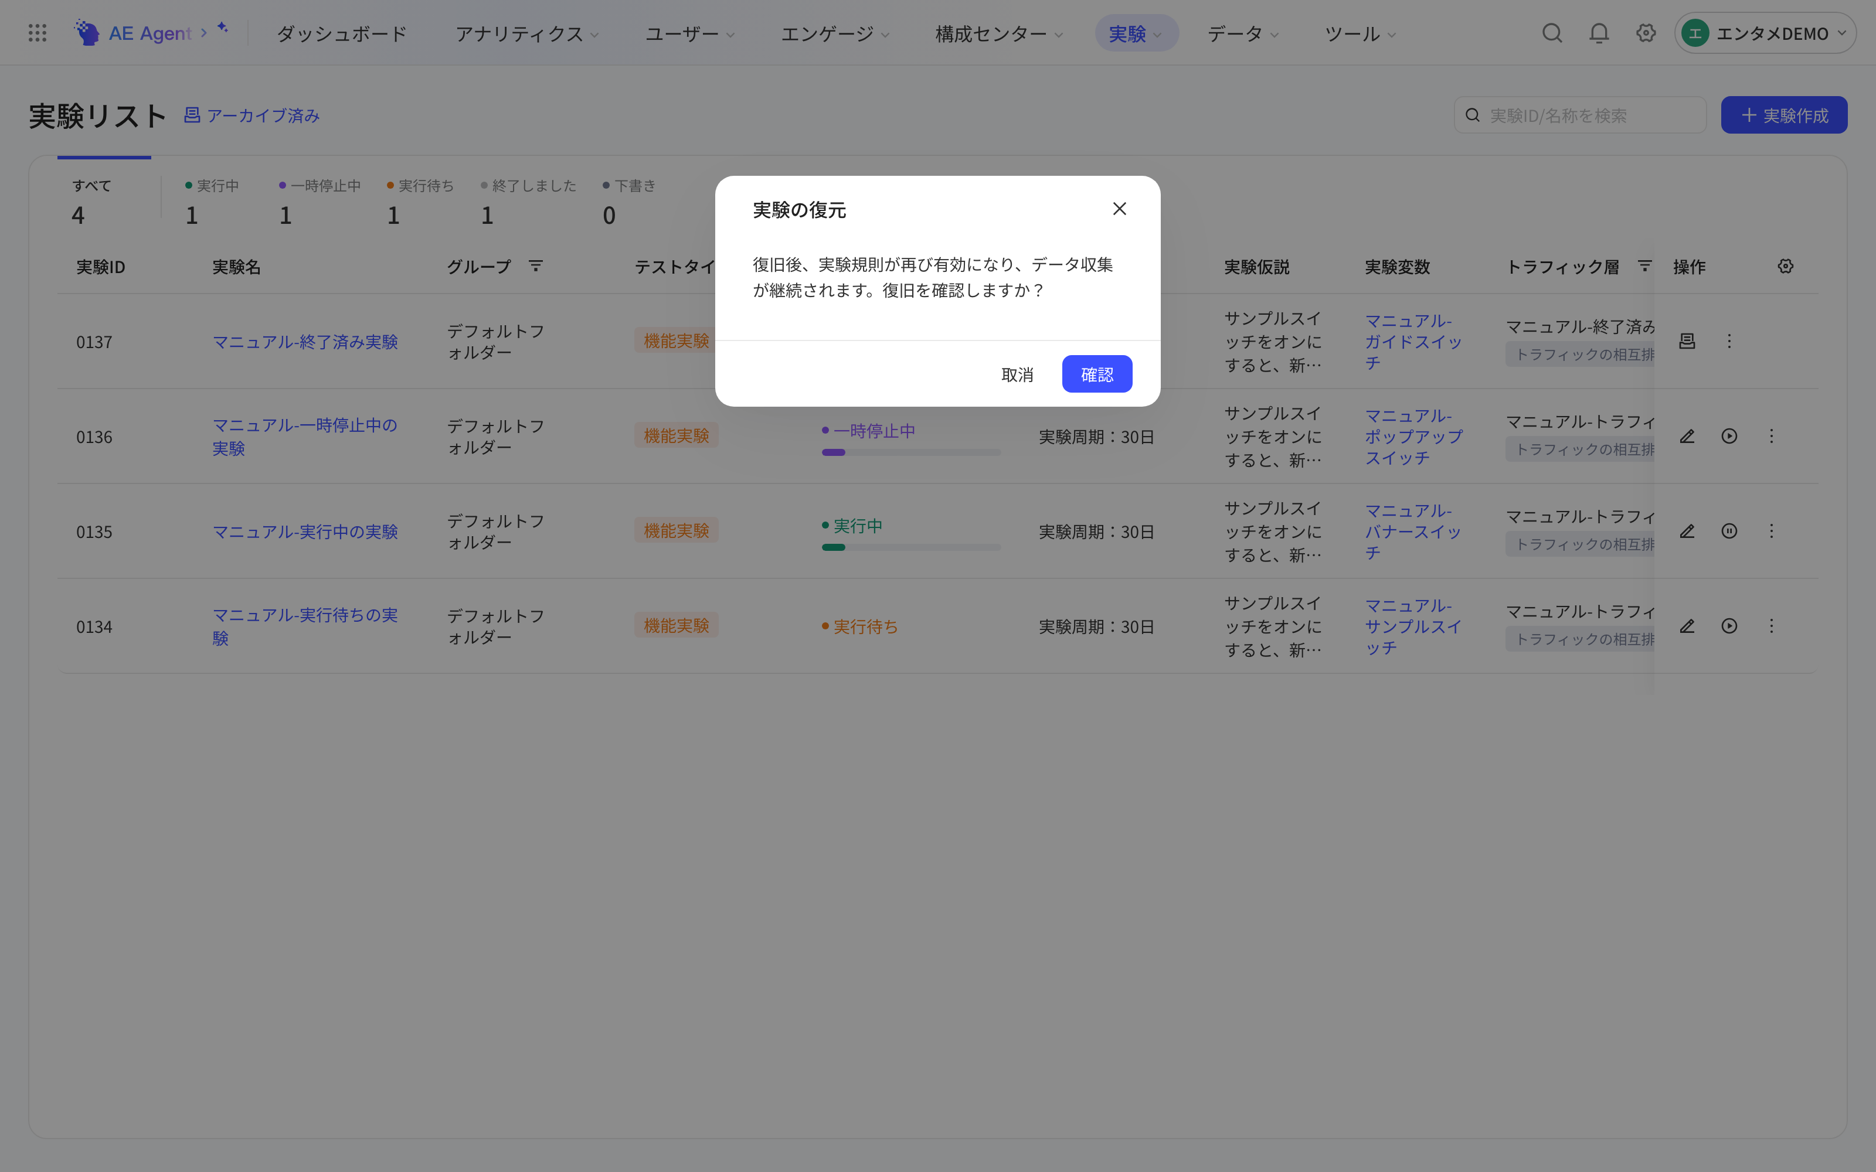Viewport: 1876px width, 1172px height.
Task: Open variable マニュアル-バナースイッチ link
Action: [1413, 532]
